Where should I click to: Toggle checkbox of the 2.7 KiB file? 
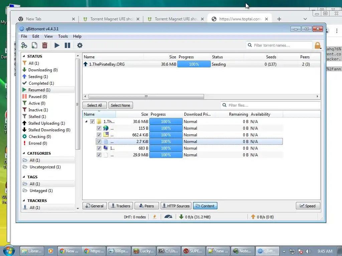[99, 141]
